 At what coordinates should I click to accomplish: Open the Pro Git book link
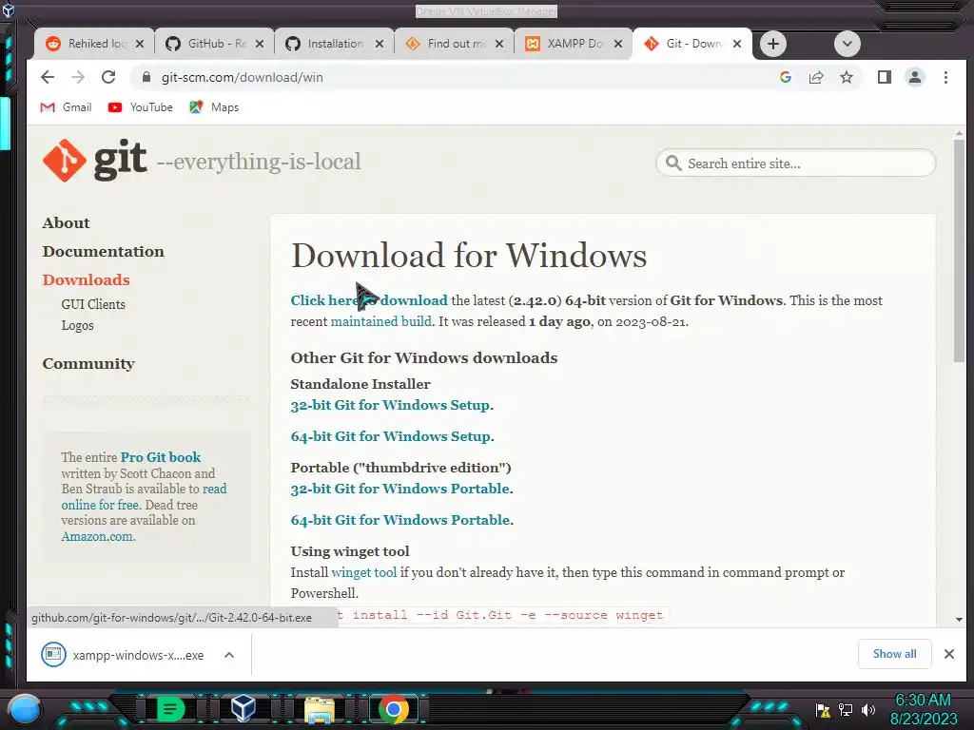point(160,457)
